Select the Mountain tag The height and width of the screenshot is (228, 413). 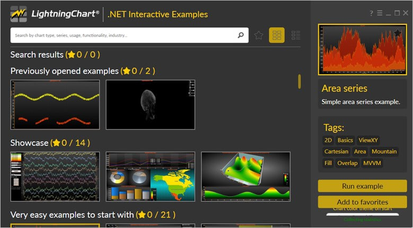384,151
